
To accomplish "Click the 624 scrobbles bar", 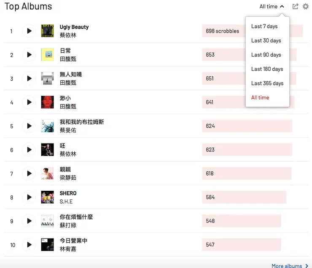I will point(247,126).
